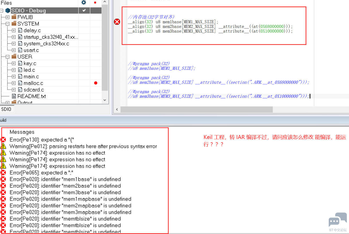Click the file tree scroll up arrow

click(x=105, y=2)
